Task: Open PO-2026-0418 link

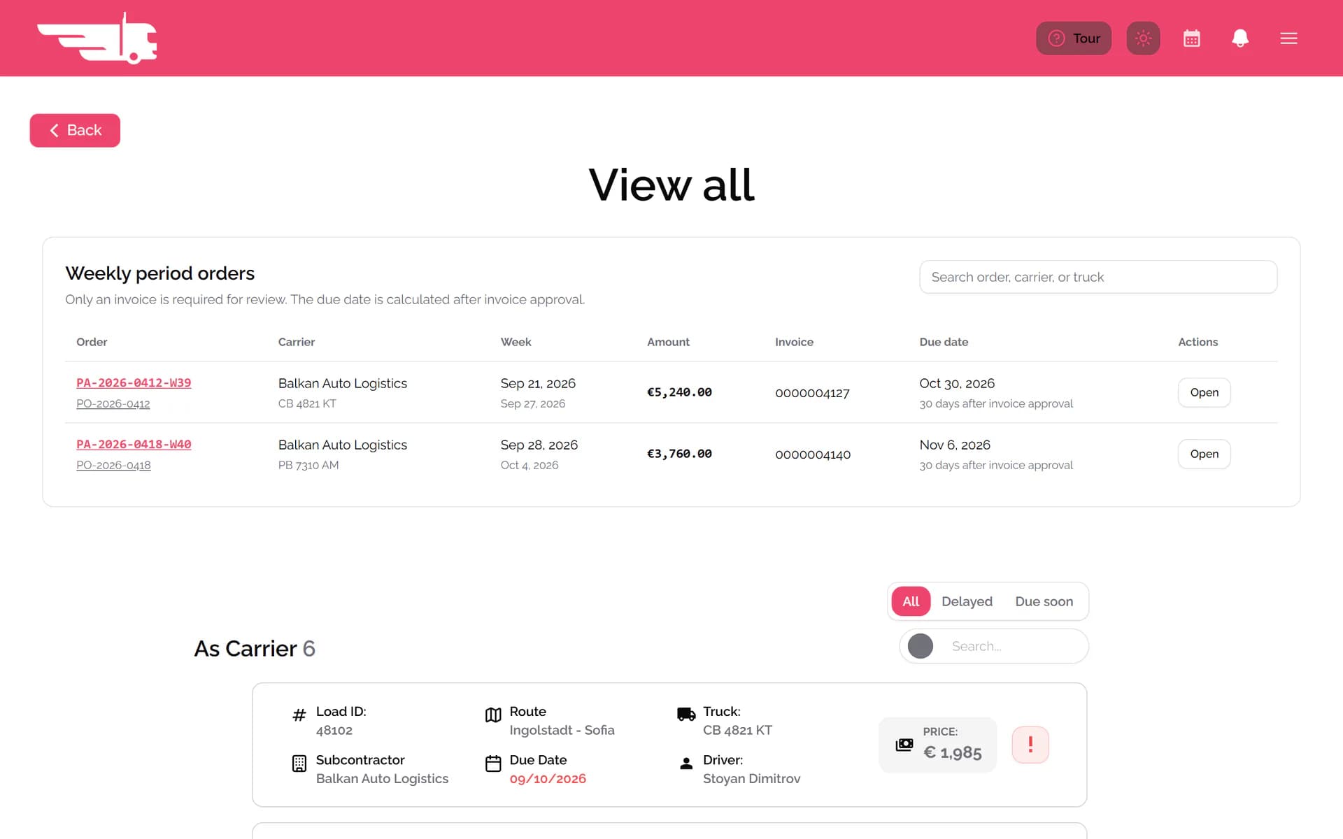Action: click(113, 465)
